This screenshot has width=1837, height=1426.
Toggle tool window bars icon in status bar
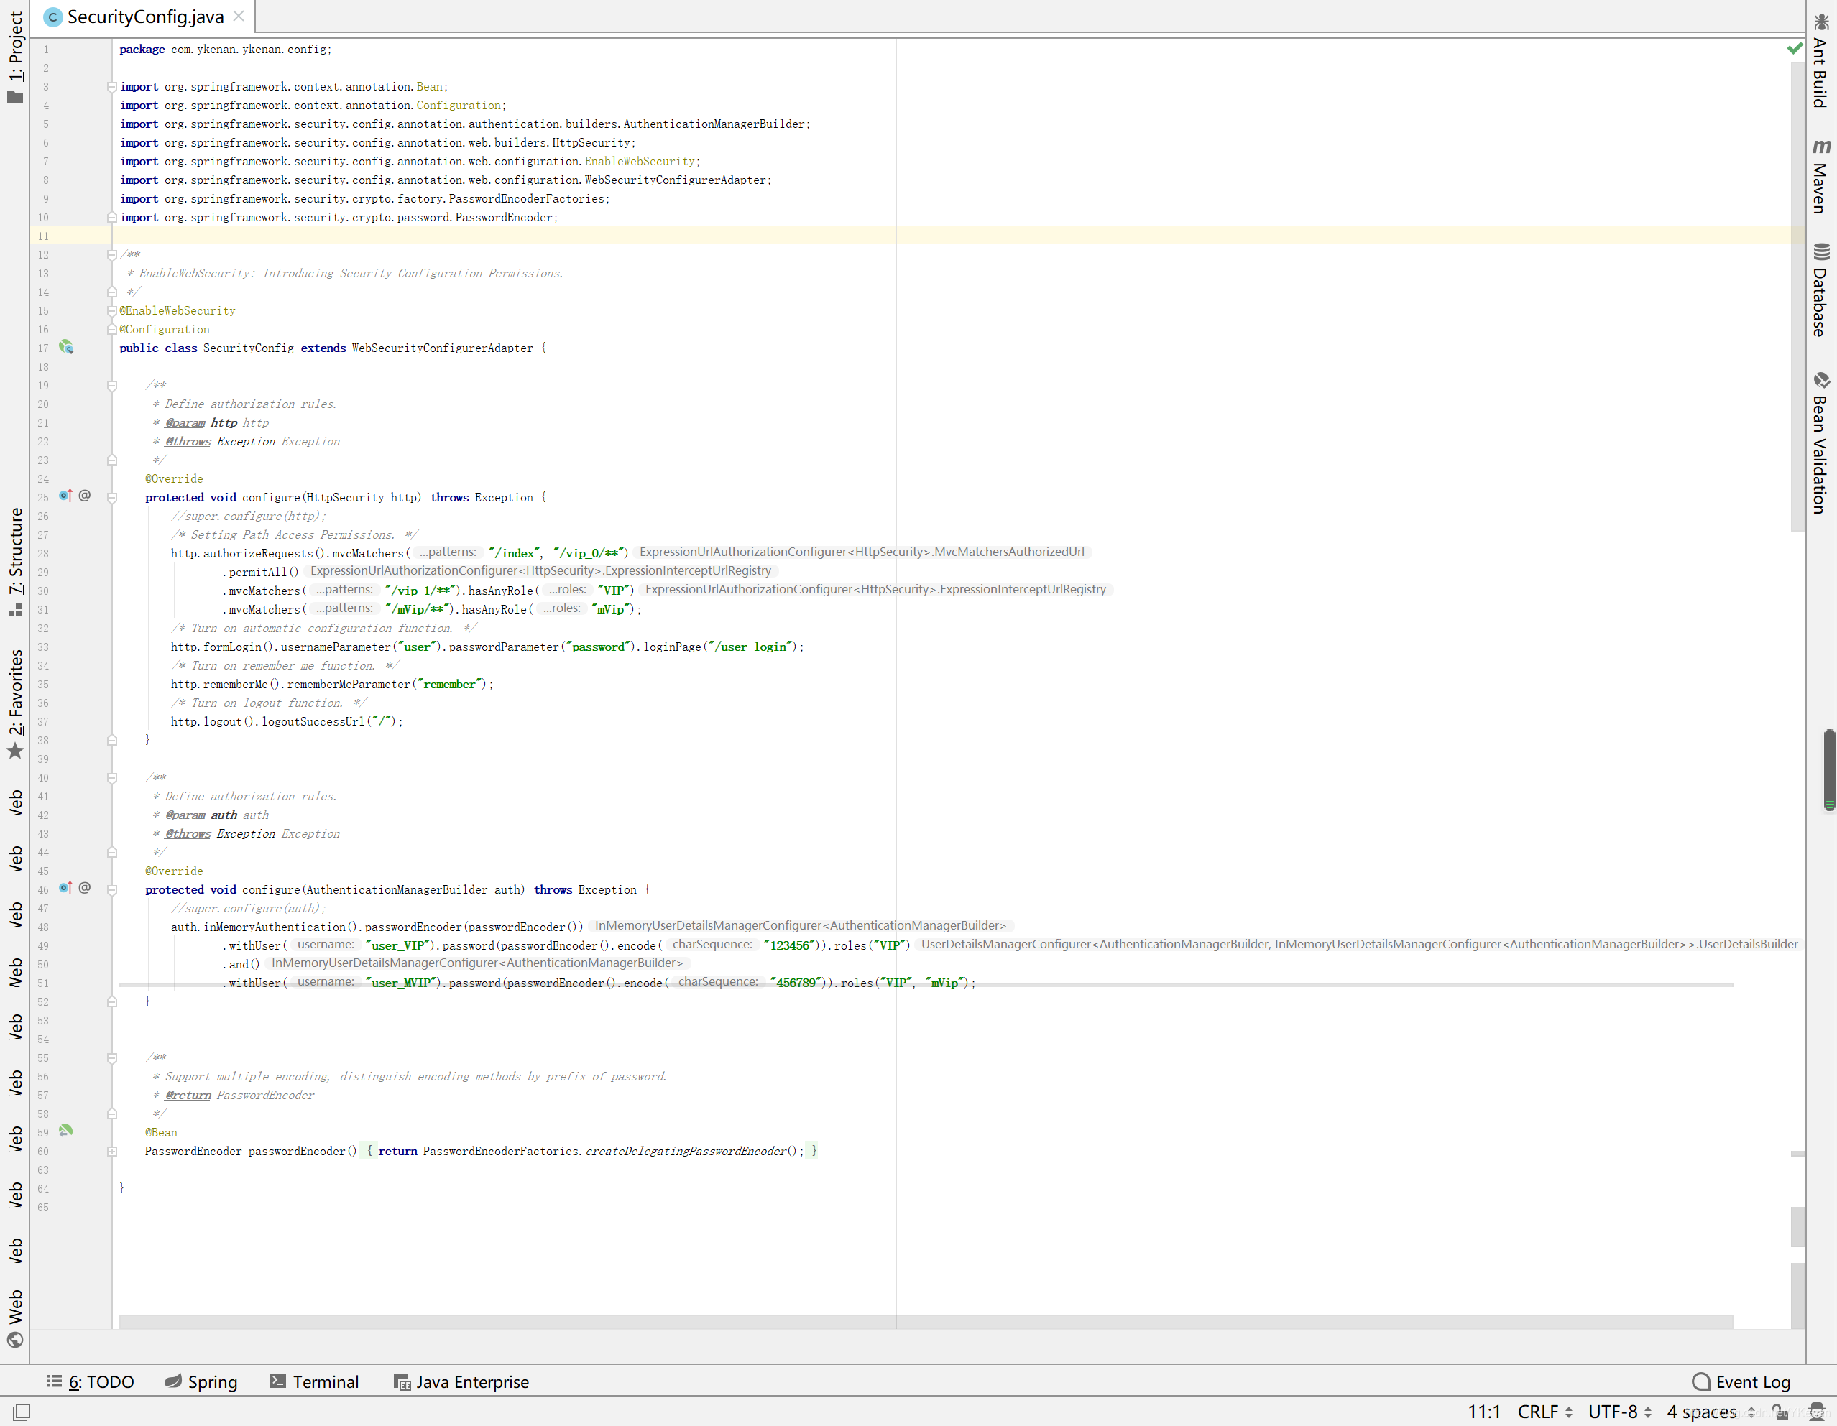(x=22, y=1412)
